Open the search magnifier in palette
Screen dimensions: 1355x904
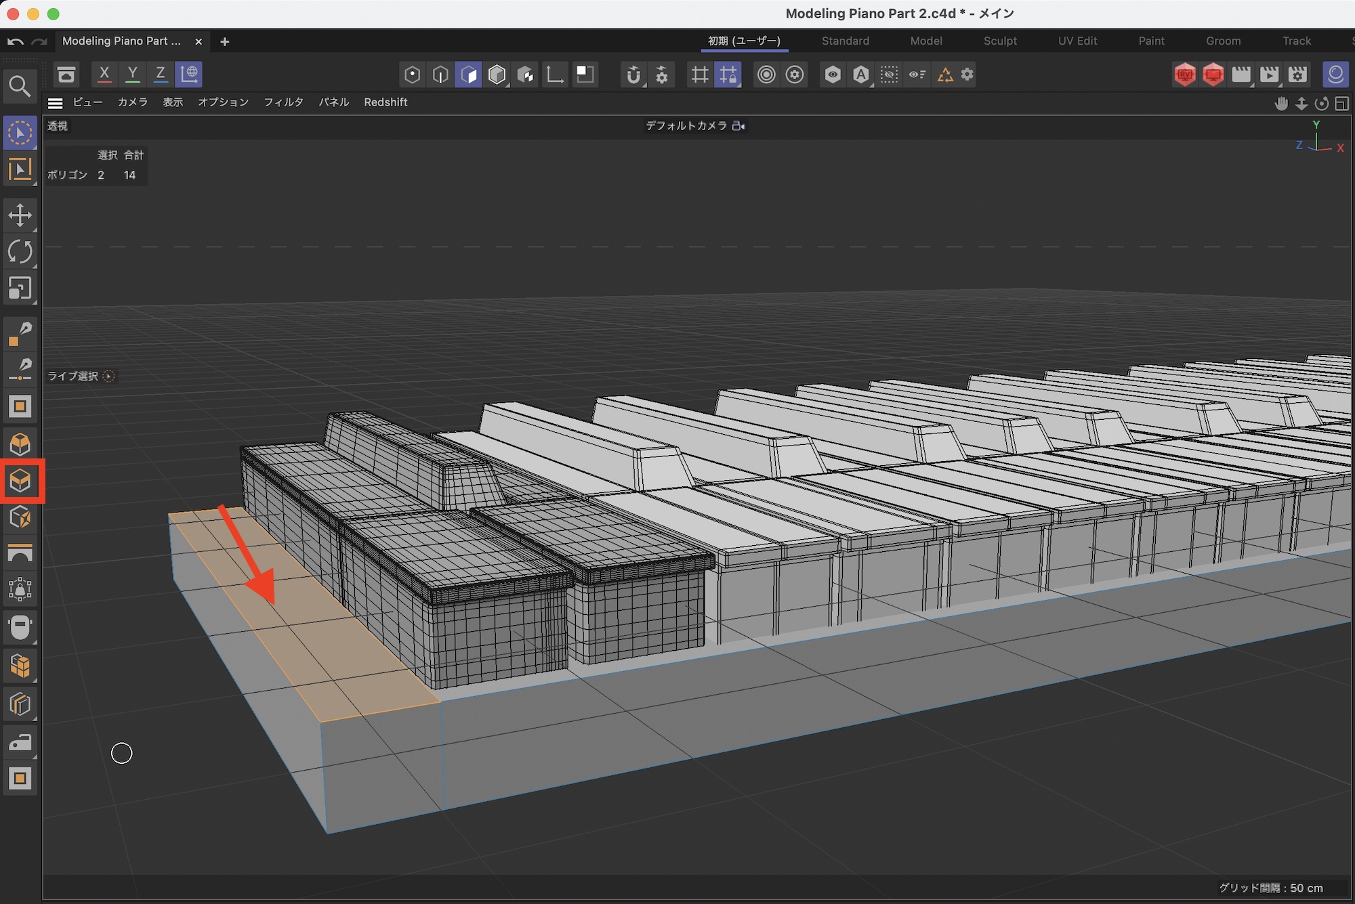tap(19, 86)
